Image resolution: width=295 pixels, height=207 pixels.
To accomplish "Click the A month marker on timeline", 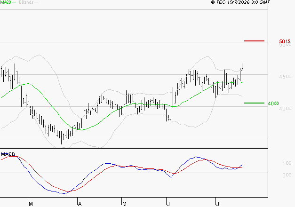I will (x=80, y=204).
